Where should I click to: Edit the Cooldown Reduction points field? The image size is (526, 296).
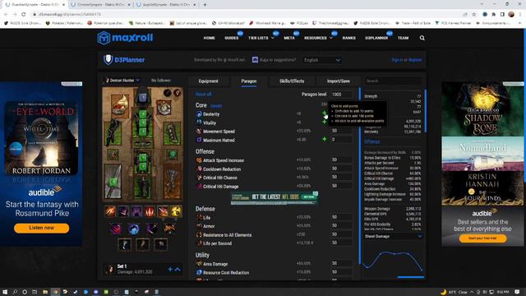342,169
